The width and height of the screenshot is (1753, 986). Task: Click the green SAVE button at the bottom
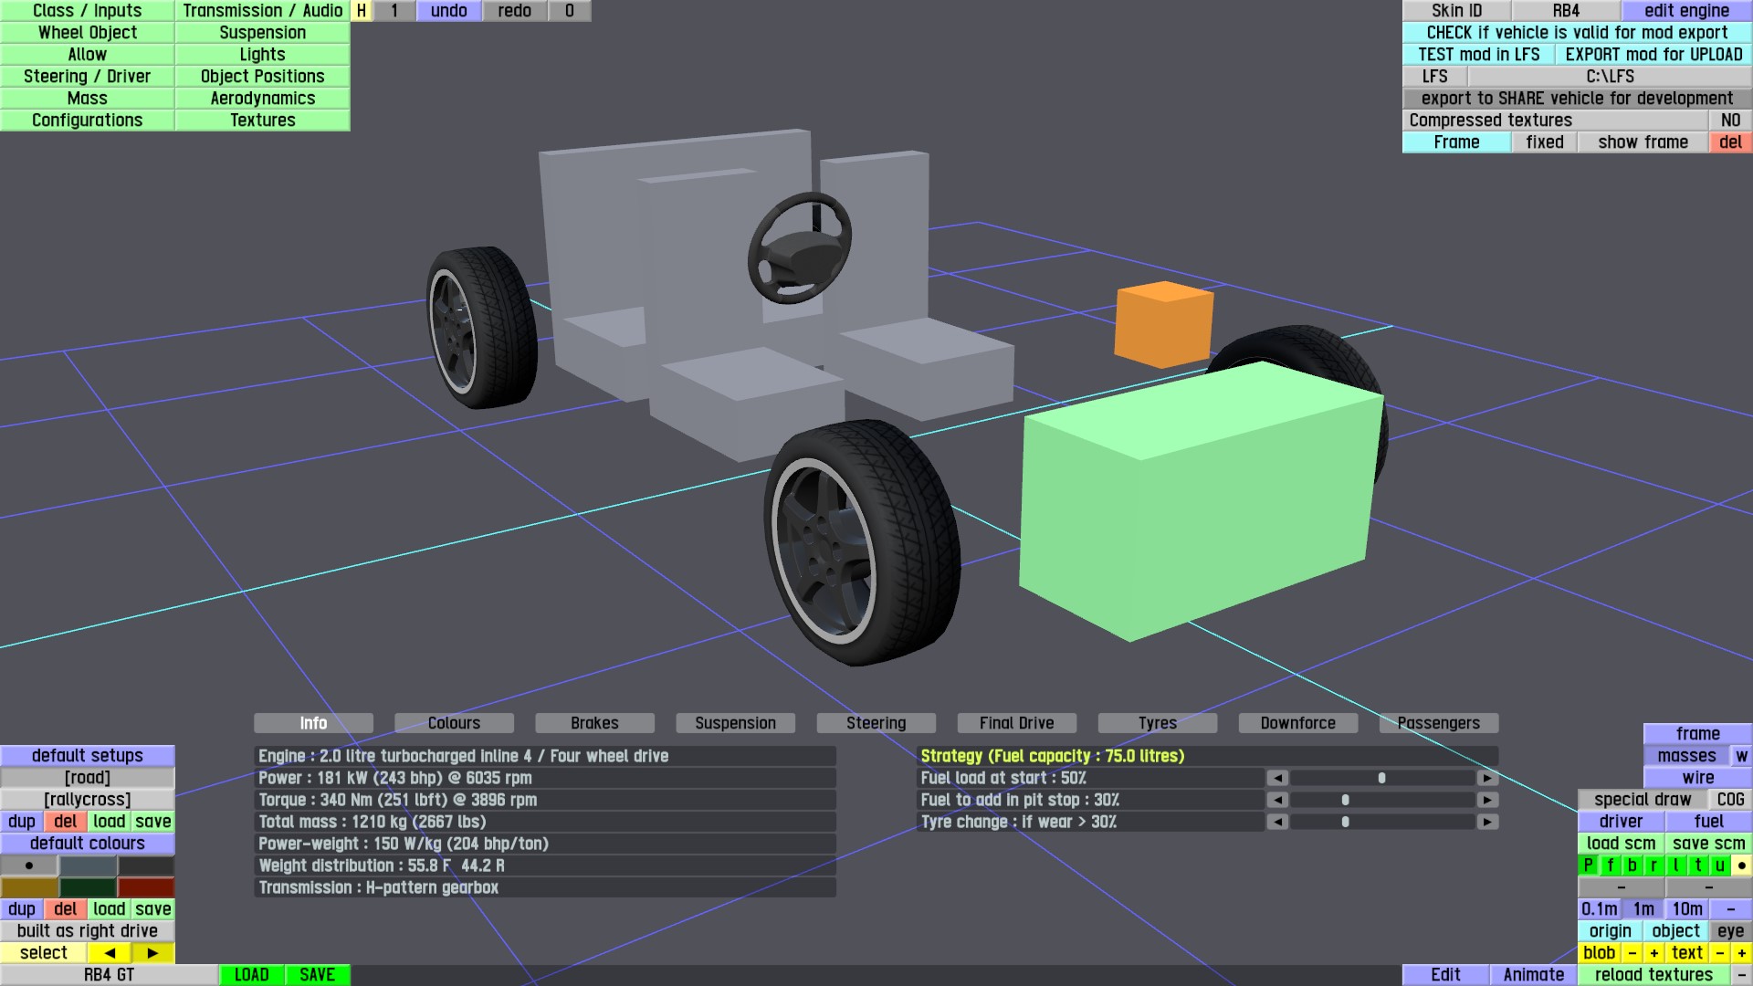coord(317,975)
